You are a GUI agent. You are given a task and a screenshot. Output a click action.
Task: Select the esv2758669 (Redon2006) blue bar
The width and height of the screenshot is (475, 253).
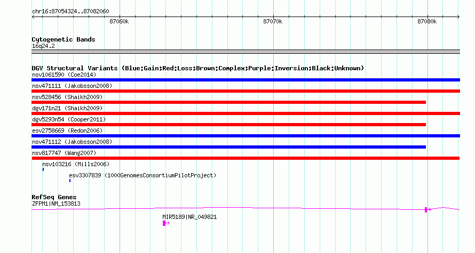[246, 136]
